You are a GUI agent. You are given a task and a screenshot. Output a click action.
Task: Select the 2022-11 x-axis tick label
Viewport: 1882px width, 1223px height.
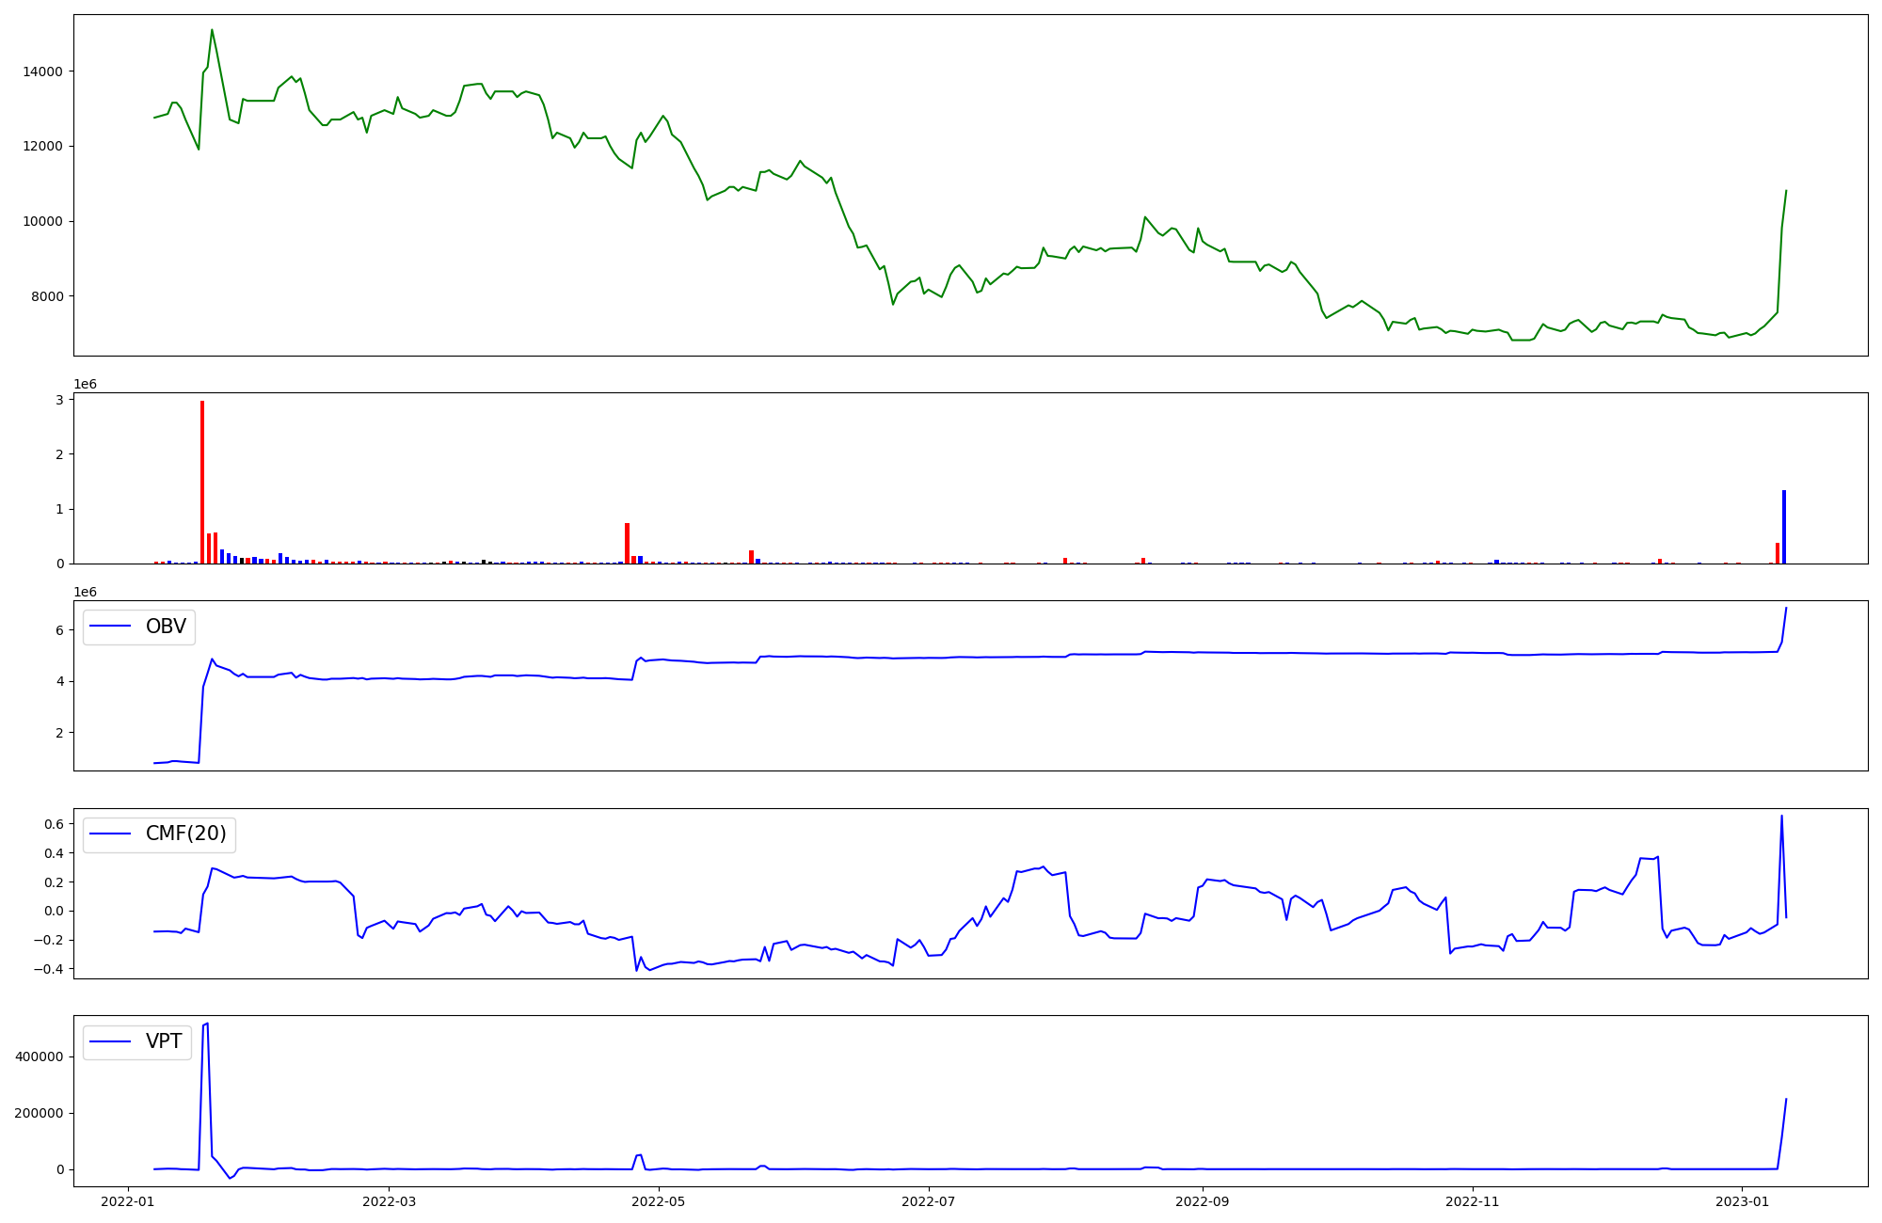[1473, 1201]
